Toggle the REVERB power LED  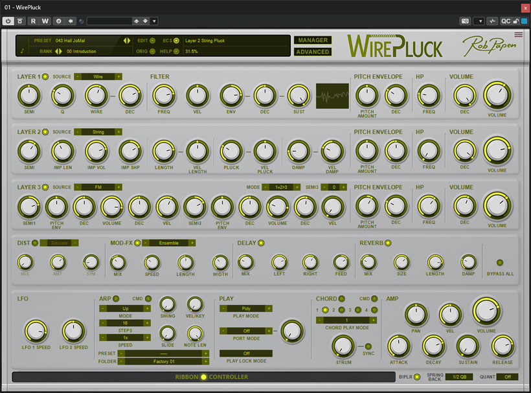click(388, 243)
